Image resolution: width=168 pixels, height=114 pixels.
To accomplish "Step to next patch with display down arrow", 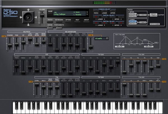I will click(87, 14).
